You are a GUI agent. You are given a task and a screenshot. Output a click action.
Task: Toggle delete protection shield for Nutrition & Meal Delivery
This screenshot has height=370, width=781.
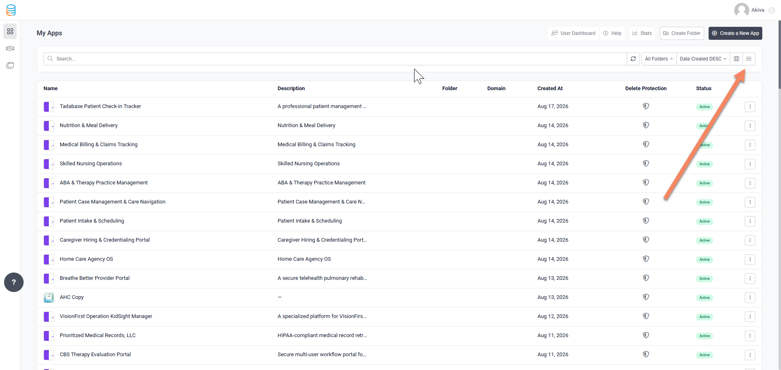pyautogui.click(x=646, y=125)
